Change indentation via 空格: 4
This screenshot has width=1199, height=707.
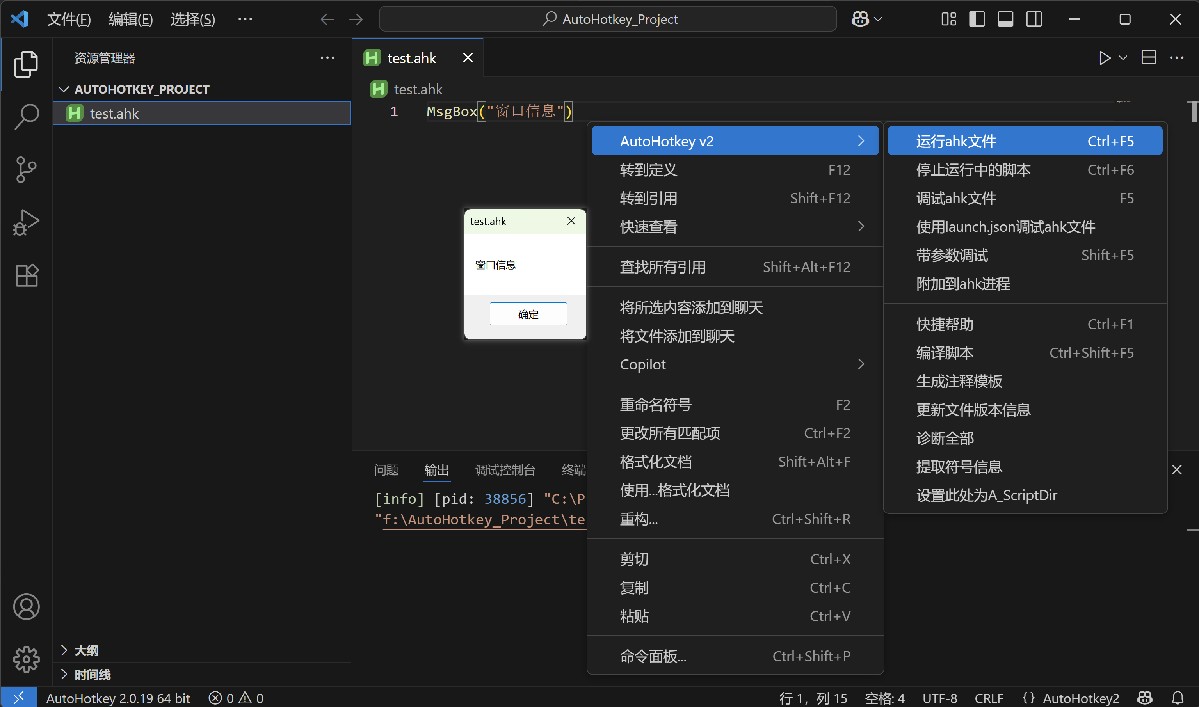(884, 698)
